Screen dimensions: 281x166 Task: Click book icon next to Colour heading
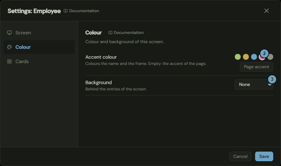[x=110, y=32]
